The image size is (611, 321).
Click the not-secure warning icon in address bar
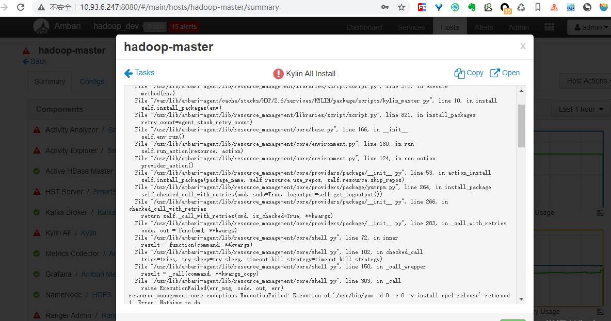(x=41, y=7)
